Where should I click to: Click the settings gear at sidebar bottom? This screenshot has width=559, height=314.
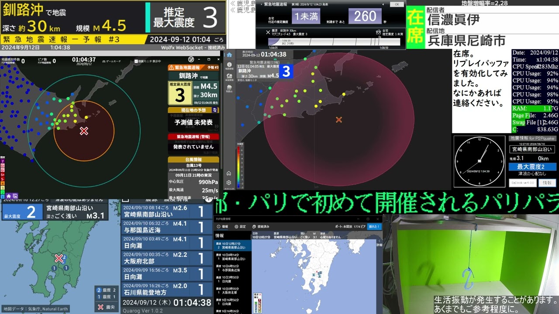[229, 183]
